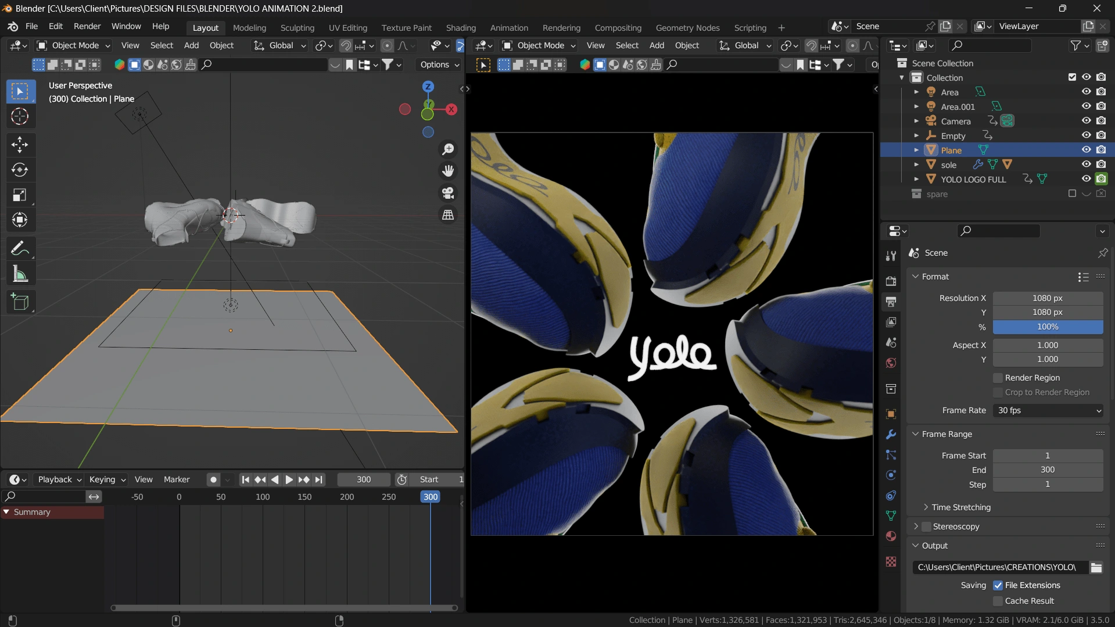Enable the Stereoscopy checkbox
Screen dimensions: 1115x627
(x=926, y=526)
